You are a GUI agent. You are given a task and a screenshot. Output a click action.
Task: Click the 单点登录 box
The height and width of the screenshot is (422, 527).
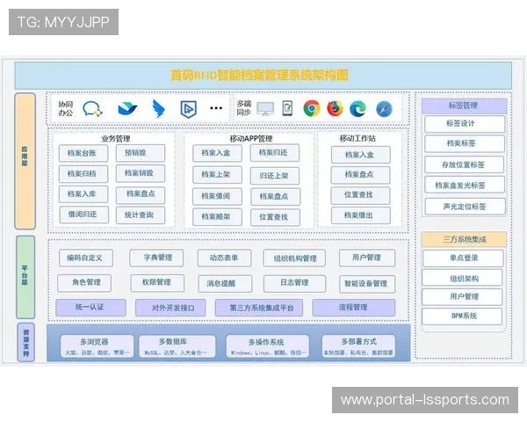pos(463,258)
